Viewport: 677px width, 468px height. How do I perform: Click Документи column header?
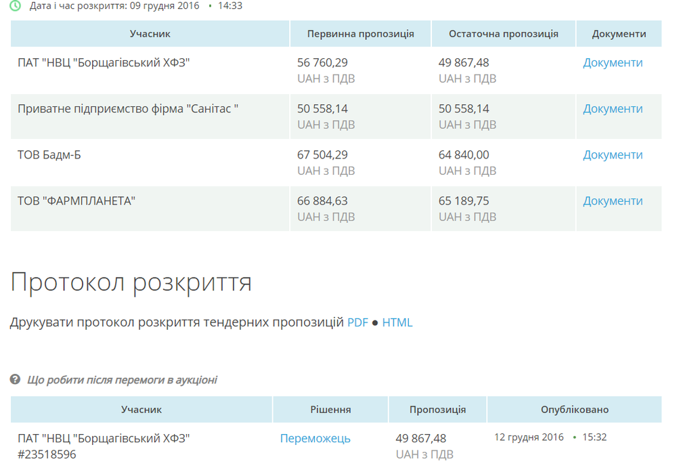pos(619,34)
